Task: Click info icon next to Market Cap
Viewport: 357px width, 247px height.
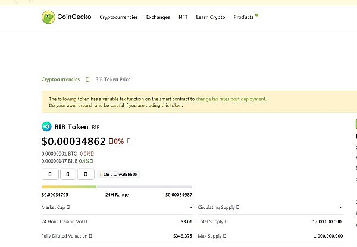Action: 68,207
